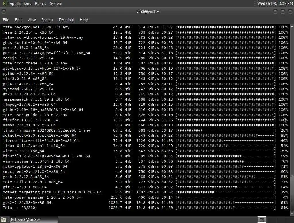Click the ffmpeg-2:7.0.2-3-x86_64 package name

coord(29,105)
